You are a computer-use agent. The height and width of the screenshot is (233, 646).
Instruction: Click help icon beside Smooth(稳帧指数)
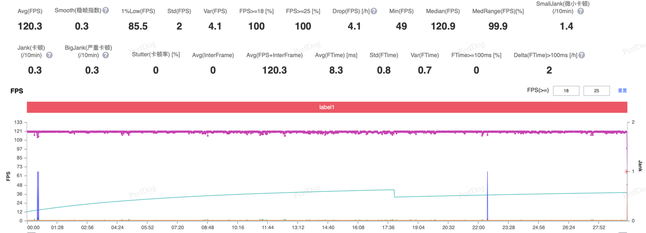pyautogui.click(x=106, y=10)
